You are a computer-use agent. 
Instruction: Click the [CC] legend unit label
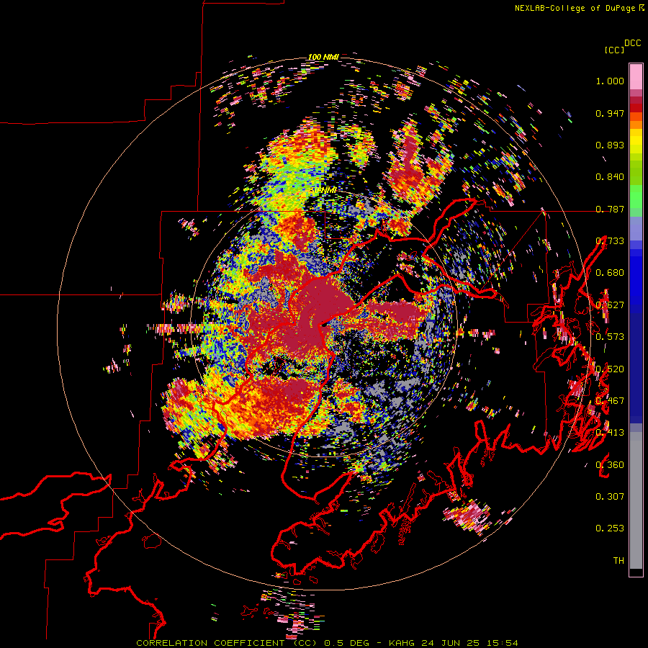tap(614, 50)
